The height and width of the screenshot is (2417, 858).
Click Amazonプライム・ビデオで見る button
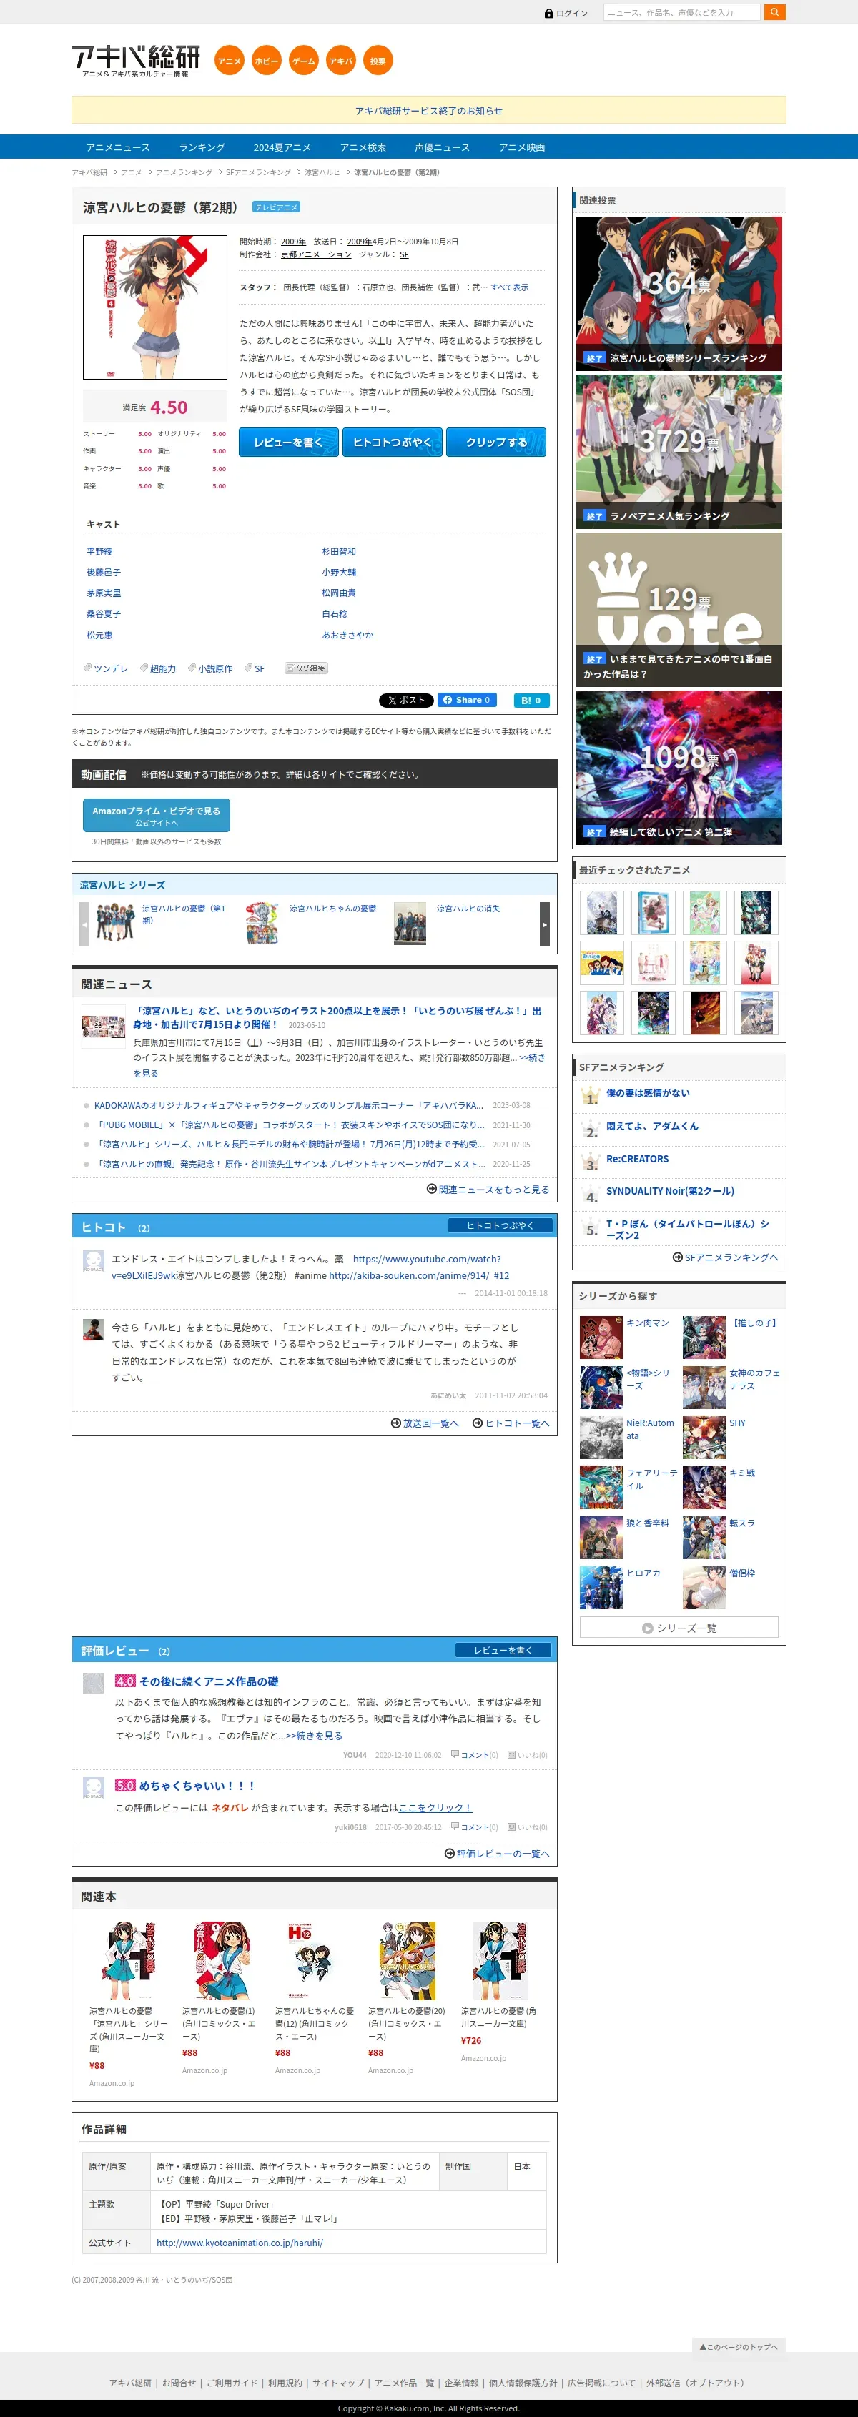click(x=156, y=814)
